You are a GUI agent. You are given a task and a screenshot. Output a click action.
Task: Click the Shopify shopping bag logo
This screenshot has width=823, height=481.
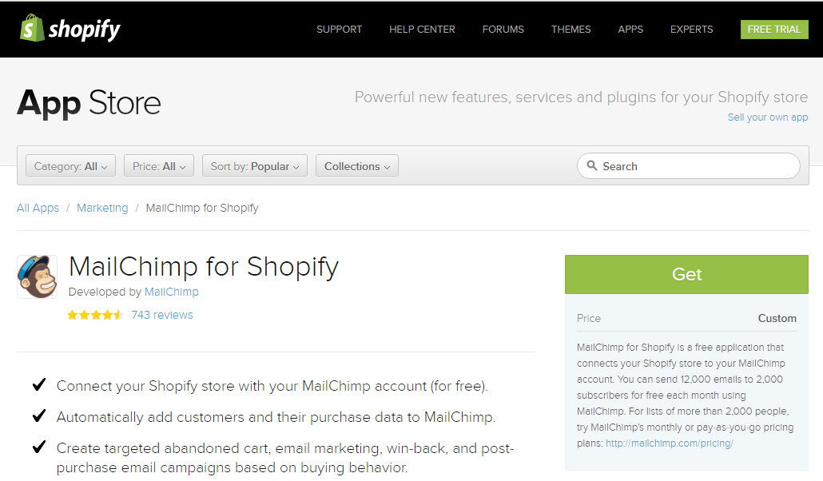pyautogui.click(x=32, y=28)
